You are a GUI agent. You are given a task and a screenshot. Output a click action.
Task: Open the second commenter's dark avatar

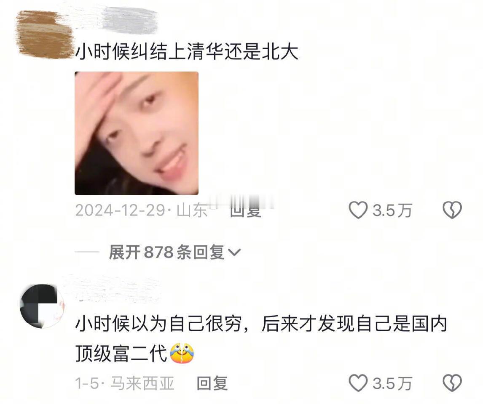[x=42, y=306]
